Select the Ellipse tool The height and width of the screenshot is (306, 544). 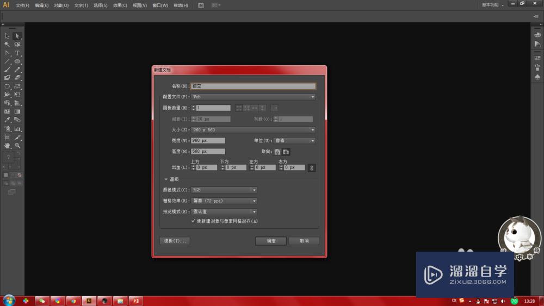[x=17, y=61]
